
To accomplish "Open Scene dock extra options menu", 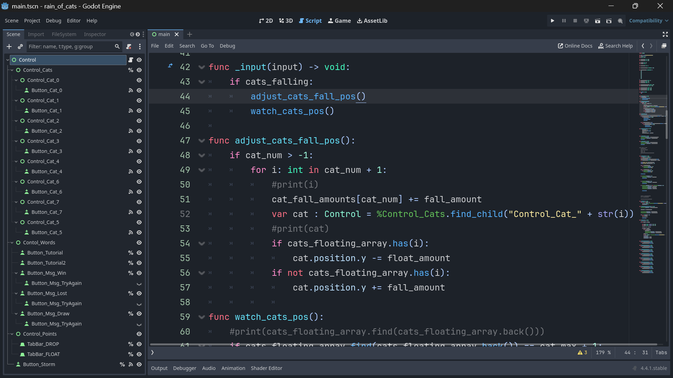I will click(x=140, y=47).
